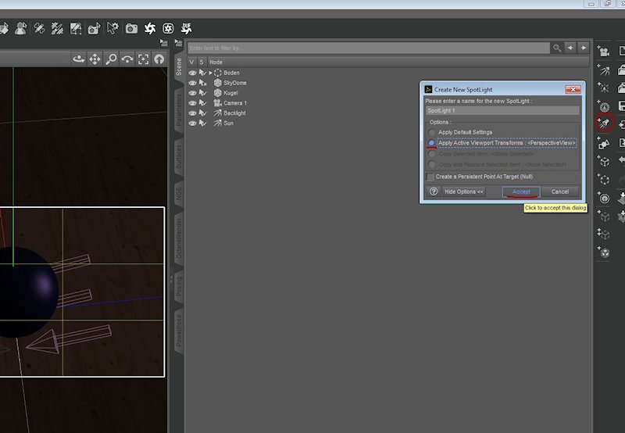Screen dimensions: 625x433
Task: Select the Camera 1 node in Scene list
Action: [235, 103]
